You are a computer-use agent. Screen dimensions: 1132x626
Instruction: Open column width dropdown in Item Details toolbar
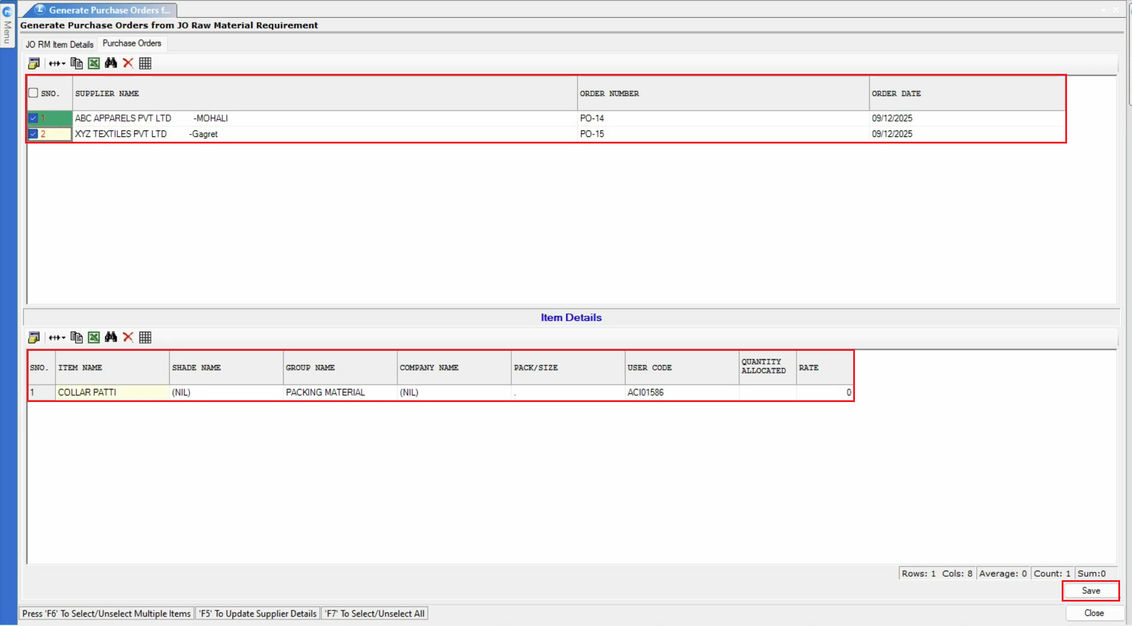[x=57, y=338]
